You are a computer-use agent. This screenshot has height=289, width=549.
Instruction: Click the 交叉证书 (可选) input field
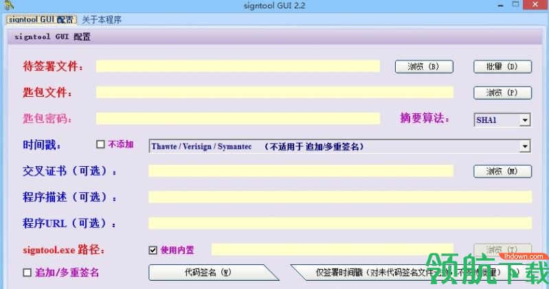[x=301, y=171]
